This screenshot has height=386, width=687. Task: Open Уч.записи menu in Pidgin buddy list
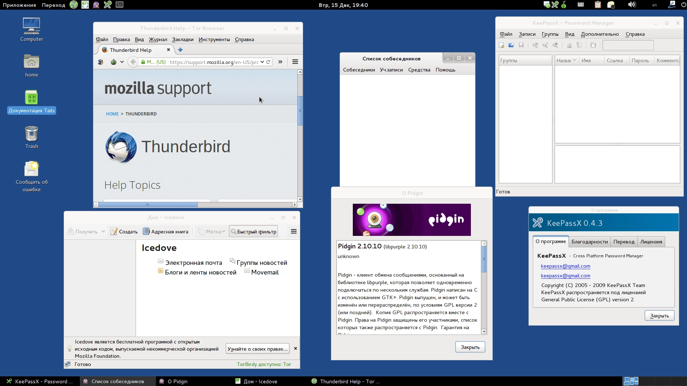pos(391,70)
